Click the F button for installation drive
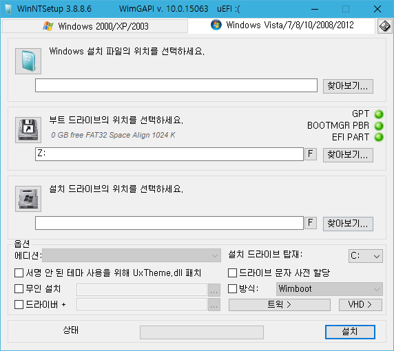The height and width of the screenshot is (351, 394). [311, 222]
